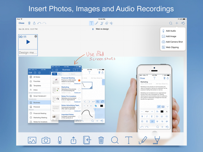203x152 pixels.
Task: Click large import-to-notebook icon in bottom row
Action: [x=87, y=140]
